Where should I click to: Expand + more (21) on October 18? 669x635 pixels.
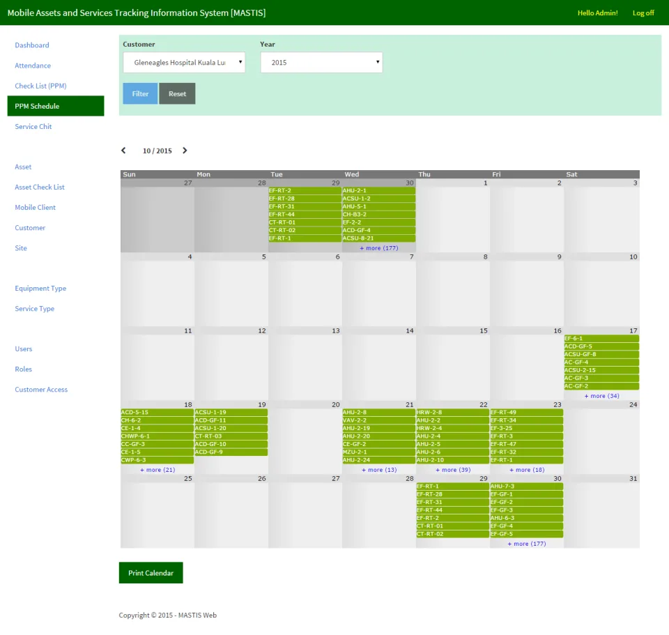coord(157,469)
